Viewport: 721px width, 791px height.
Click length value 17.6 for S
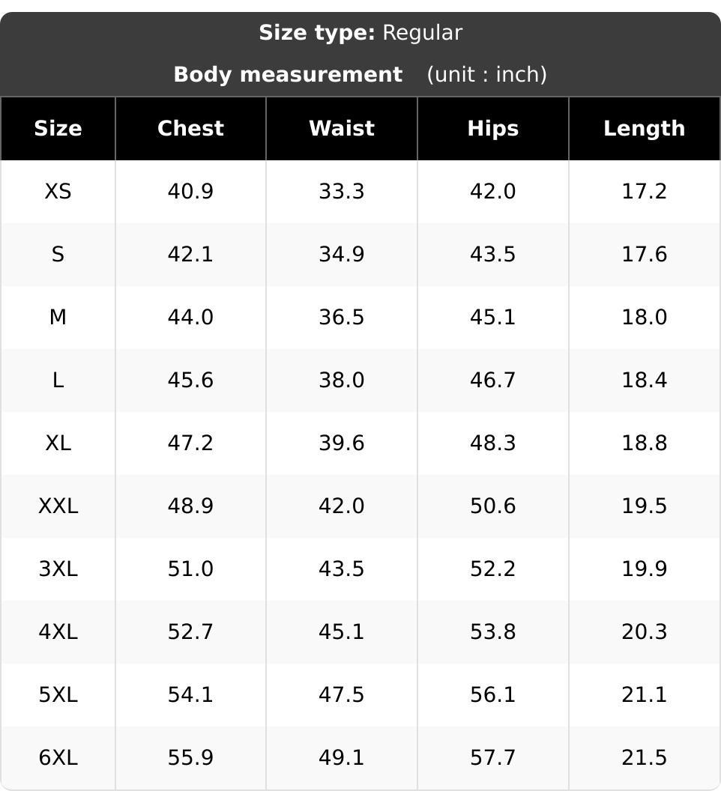tap(645, 254)
